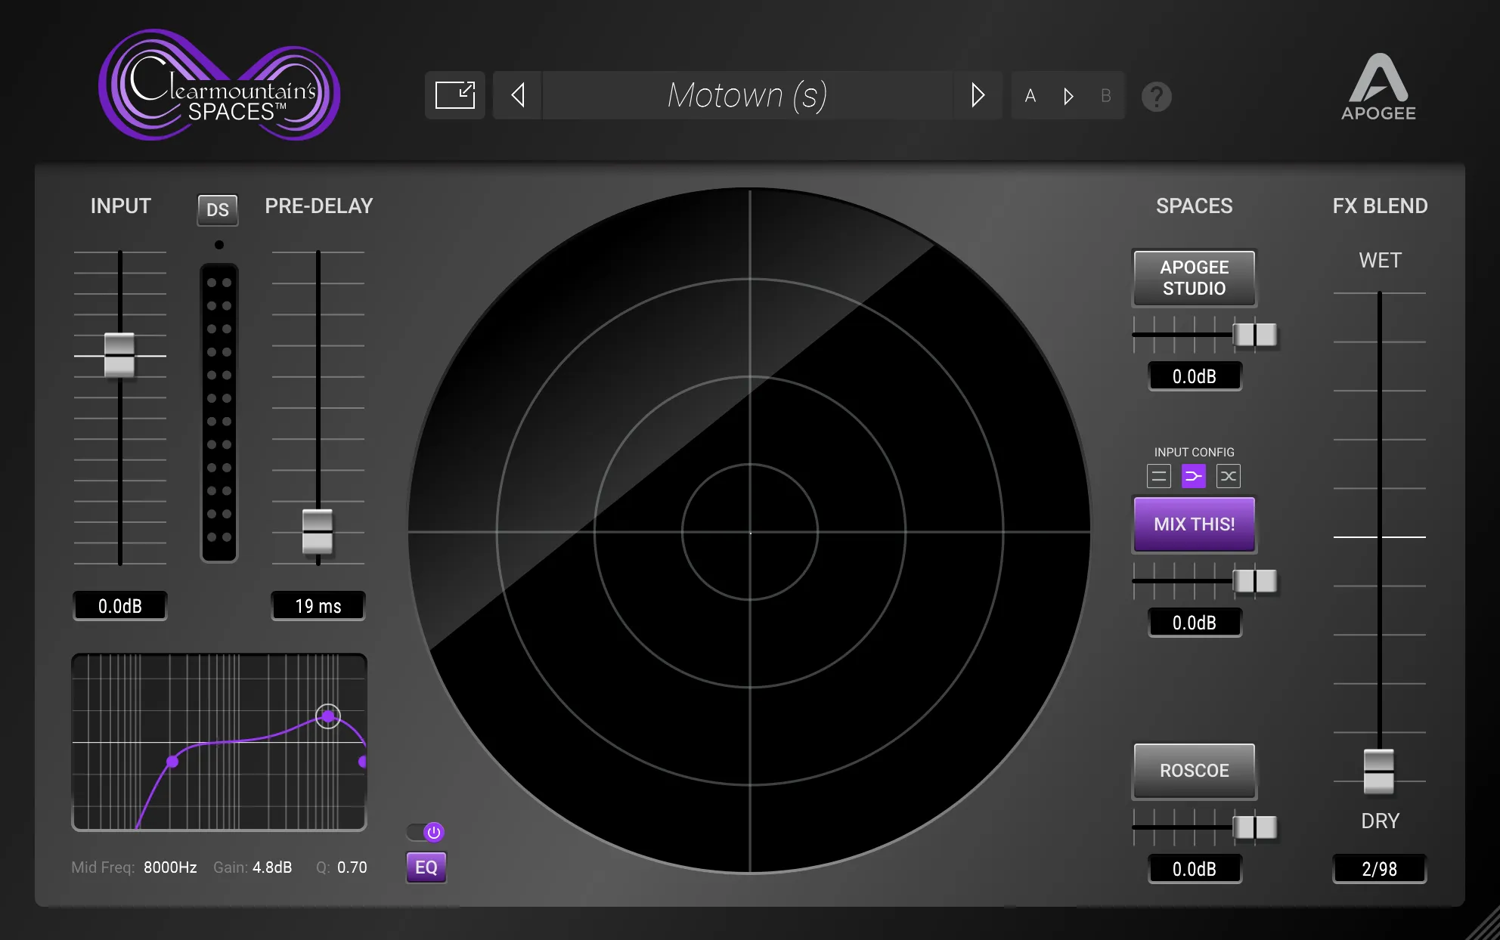Click the Mid Freq 8000Hz value
Screen dimensions: 1500x940
pyautogui.click(x=170, y=867)
